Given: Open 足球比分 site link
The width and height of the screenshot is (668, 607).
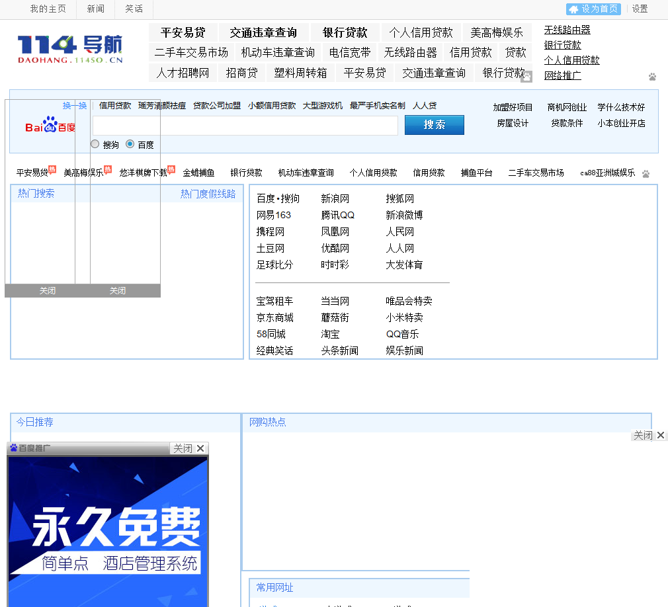Looking at the screenshot, I should pyautogui.click(x=274, y=265).
